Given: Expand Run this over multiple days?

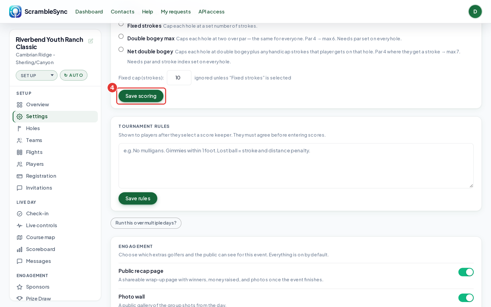Looking at the screenshot, I should 146,223.
